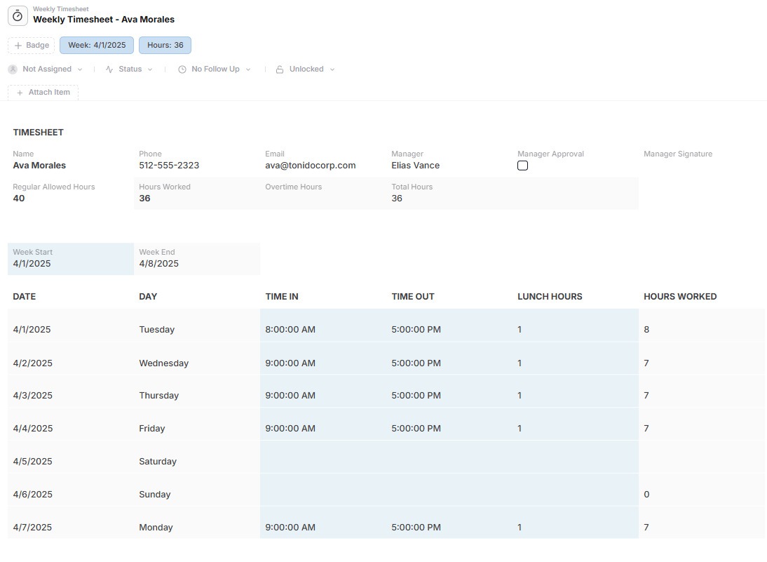Click the plus icon in Badge button
767x562 pixels.
coord(18,46)
